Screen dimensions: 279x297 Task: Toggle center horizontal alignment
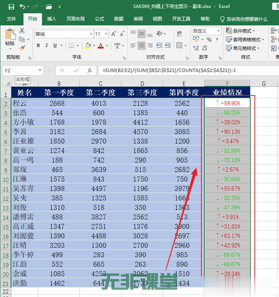(141, 45)
